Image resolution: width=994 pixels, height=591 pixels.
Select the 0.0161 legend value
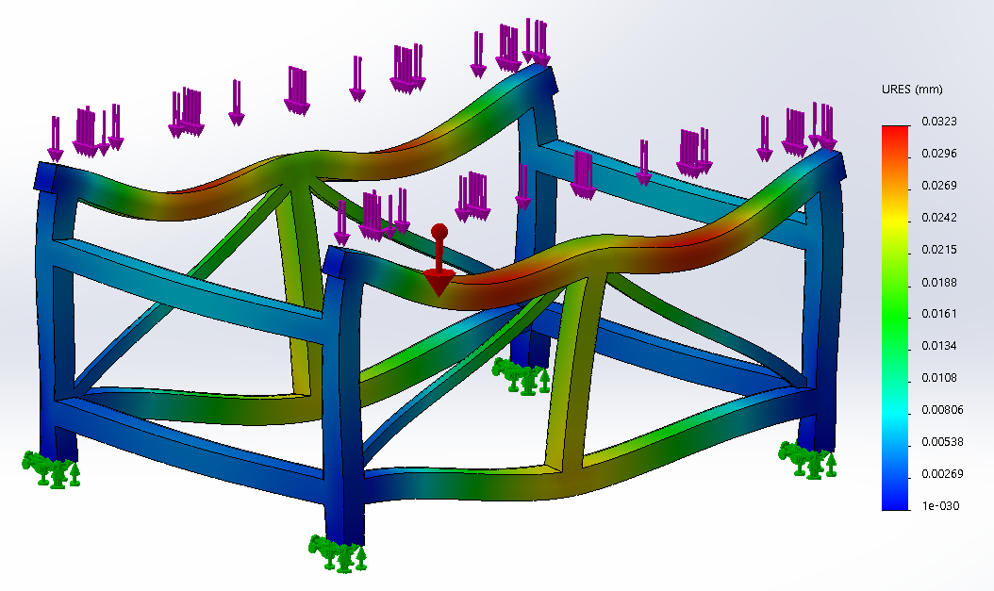(939, 314)
